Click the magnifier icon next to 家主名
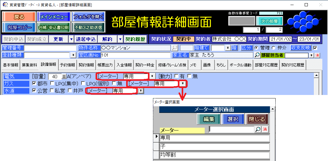Screen dimensions: 328x161 257,55
